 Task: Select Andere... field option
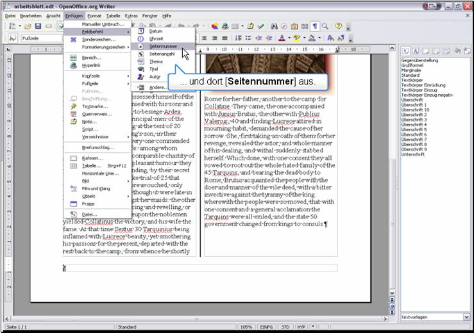pyautogui.click(x=158, y=87)
